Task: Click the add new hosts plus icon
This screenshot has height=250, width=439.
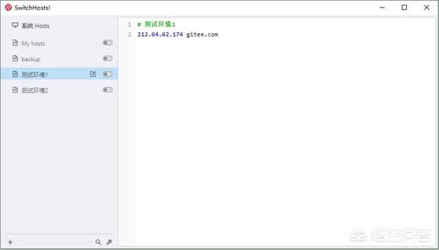Action: [10, 242]
